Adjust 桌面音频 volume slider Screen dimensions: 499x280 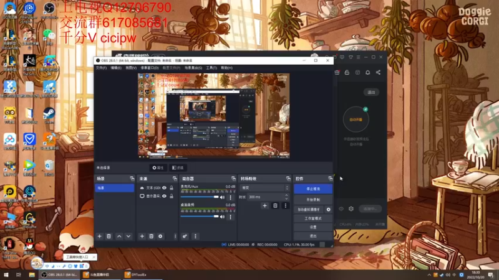coord(200,217)
